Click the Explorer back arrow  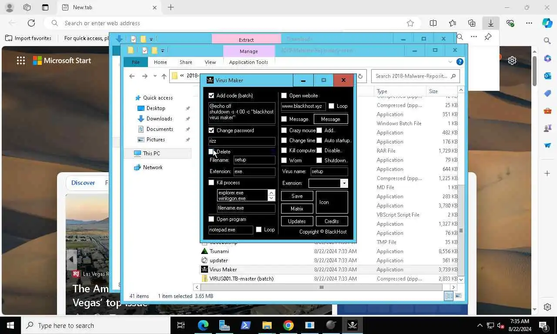point(132,76)
